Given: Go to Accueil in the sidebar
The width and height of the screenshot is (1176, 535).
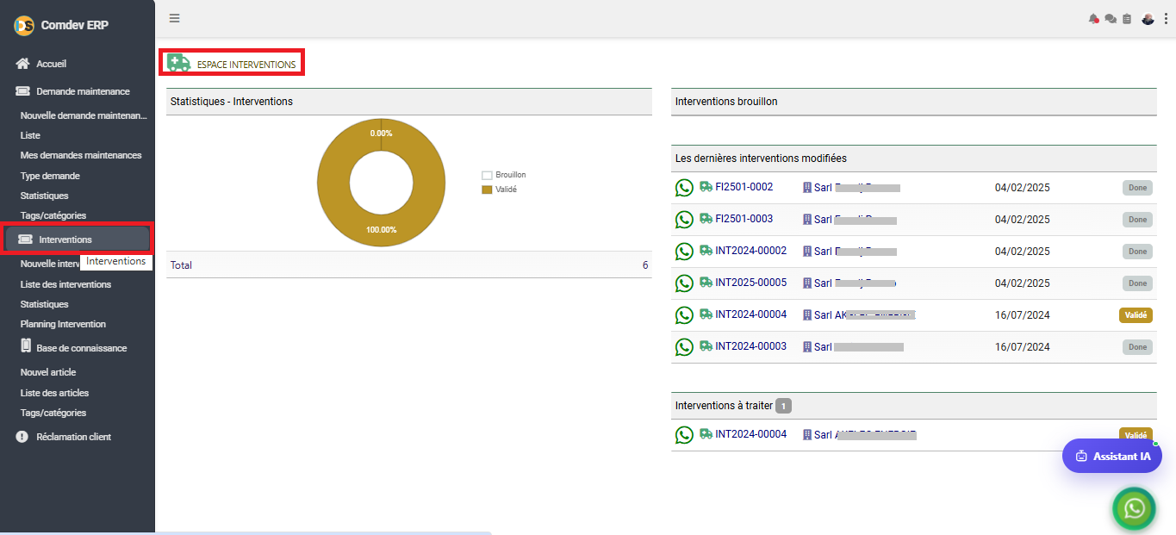Looking at the screenshot, I should click(51, 64).
